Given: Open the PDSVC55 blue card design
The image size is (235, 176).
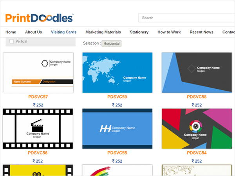Looking at the screenshot, I should point(117,129).
